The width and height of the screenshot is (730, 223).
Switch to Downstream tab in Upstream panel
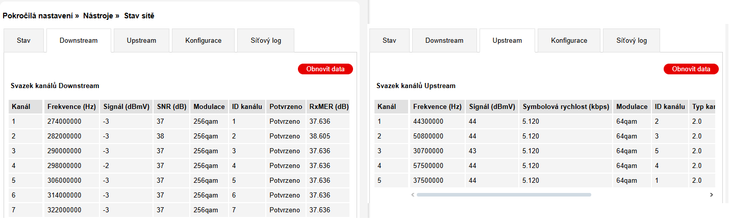coord(444,41)
